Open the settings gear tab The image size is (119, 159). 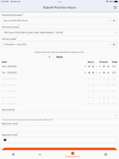point(106,154)
